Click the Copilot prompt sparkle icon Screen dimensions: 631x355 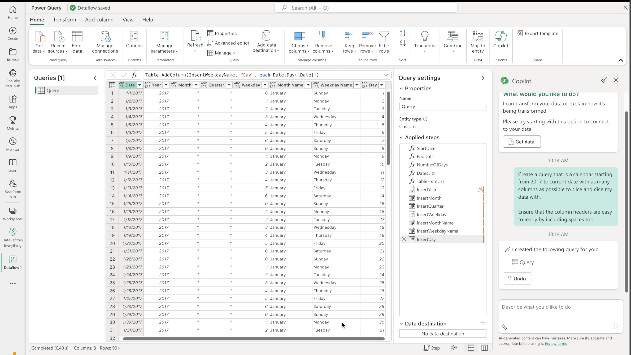pyautogui.click(x=504, y=327)
